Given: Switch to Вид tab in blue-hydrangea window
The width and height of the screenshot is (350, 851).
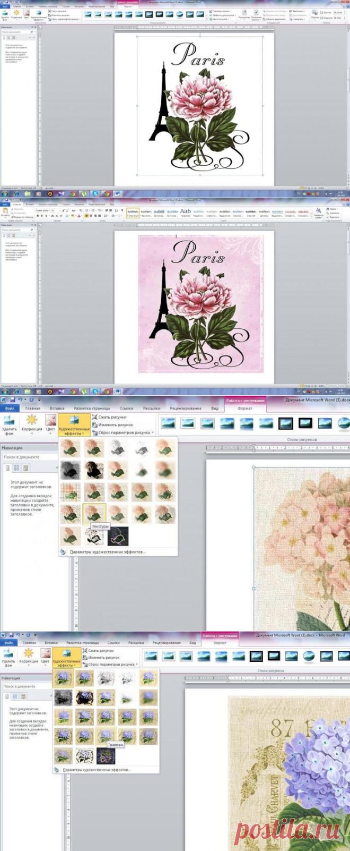Looking at the screenshot, I should [x=192, y=642].
